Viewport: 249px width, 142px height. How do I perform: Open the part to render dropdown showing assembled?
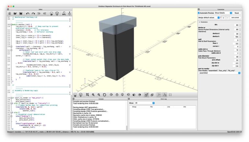219,73
